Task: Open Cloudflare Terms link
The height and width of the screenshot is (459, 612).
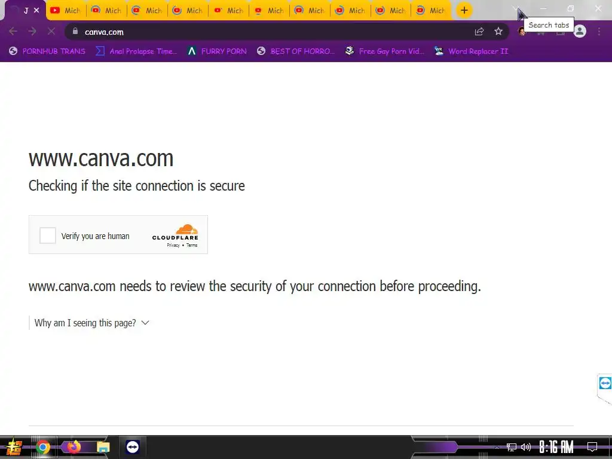Action: pos(192,246)
